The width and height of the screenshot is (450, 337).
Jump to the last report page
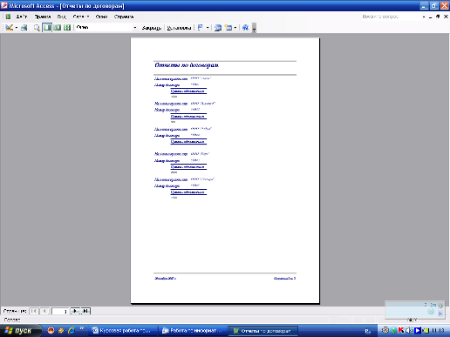(85, 311)
